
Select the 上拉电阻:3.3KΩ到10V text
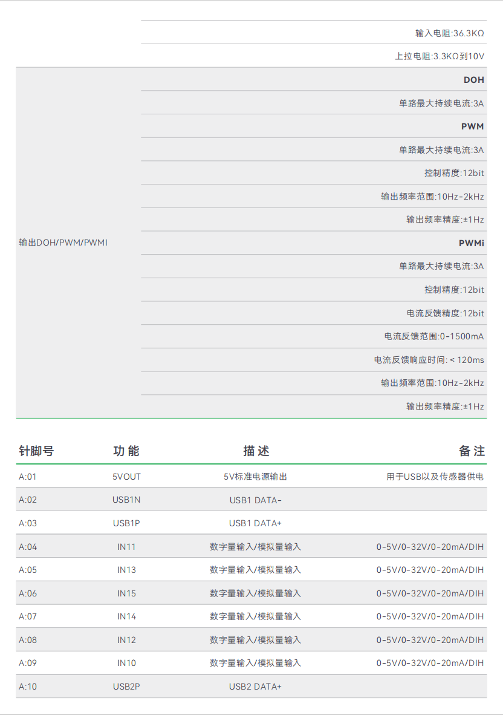(439, 56)
